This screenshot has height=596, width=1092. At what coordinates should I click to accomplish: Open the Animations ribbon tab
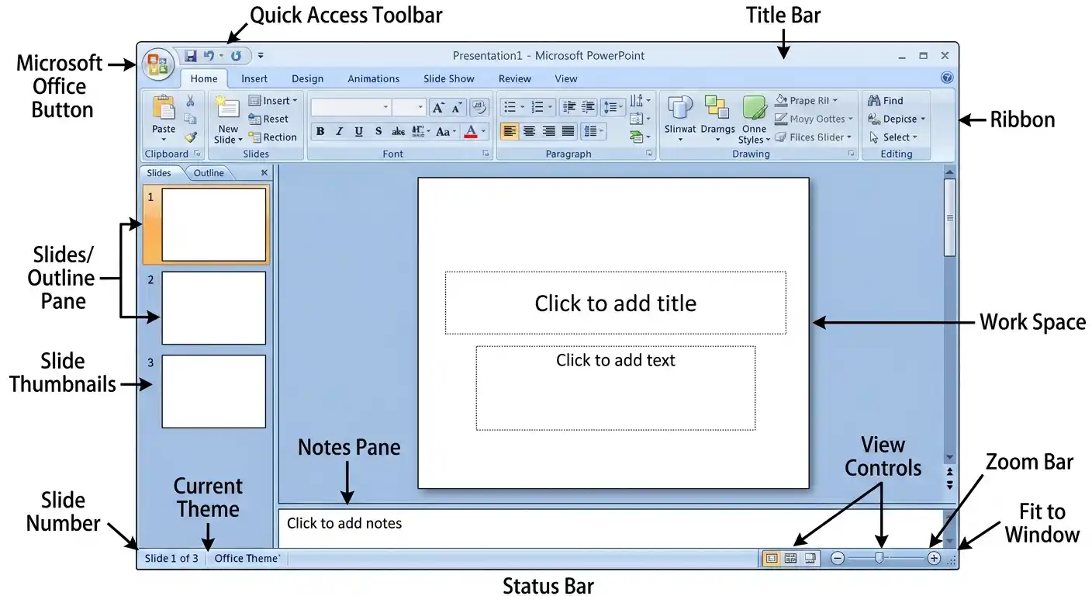pyautogui.click(x=374, y=78)
